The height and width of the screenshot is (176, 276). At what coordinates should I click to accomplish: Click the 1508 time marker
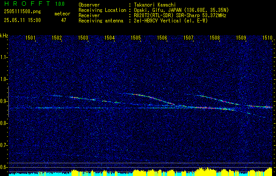point(215,37)
